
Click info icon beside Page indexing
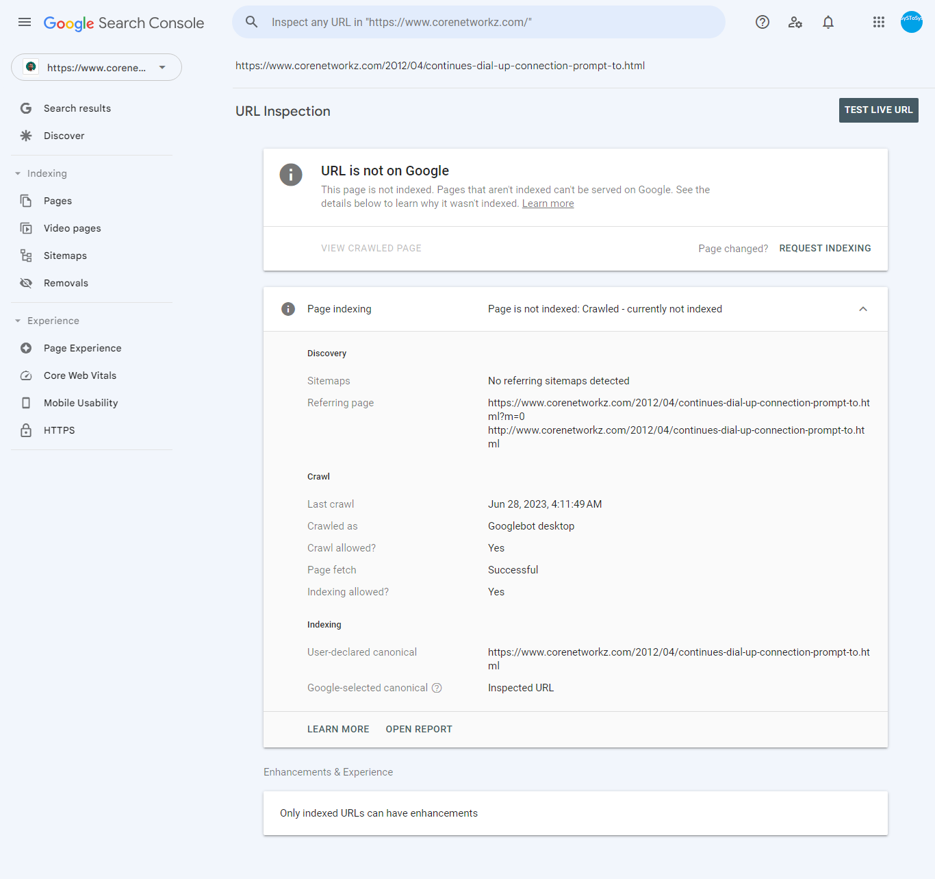[288, 309]
